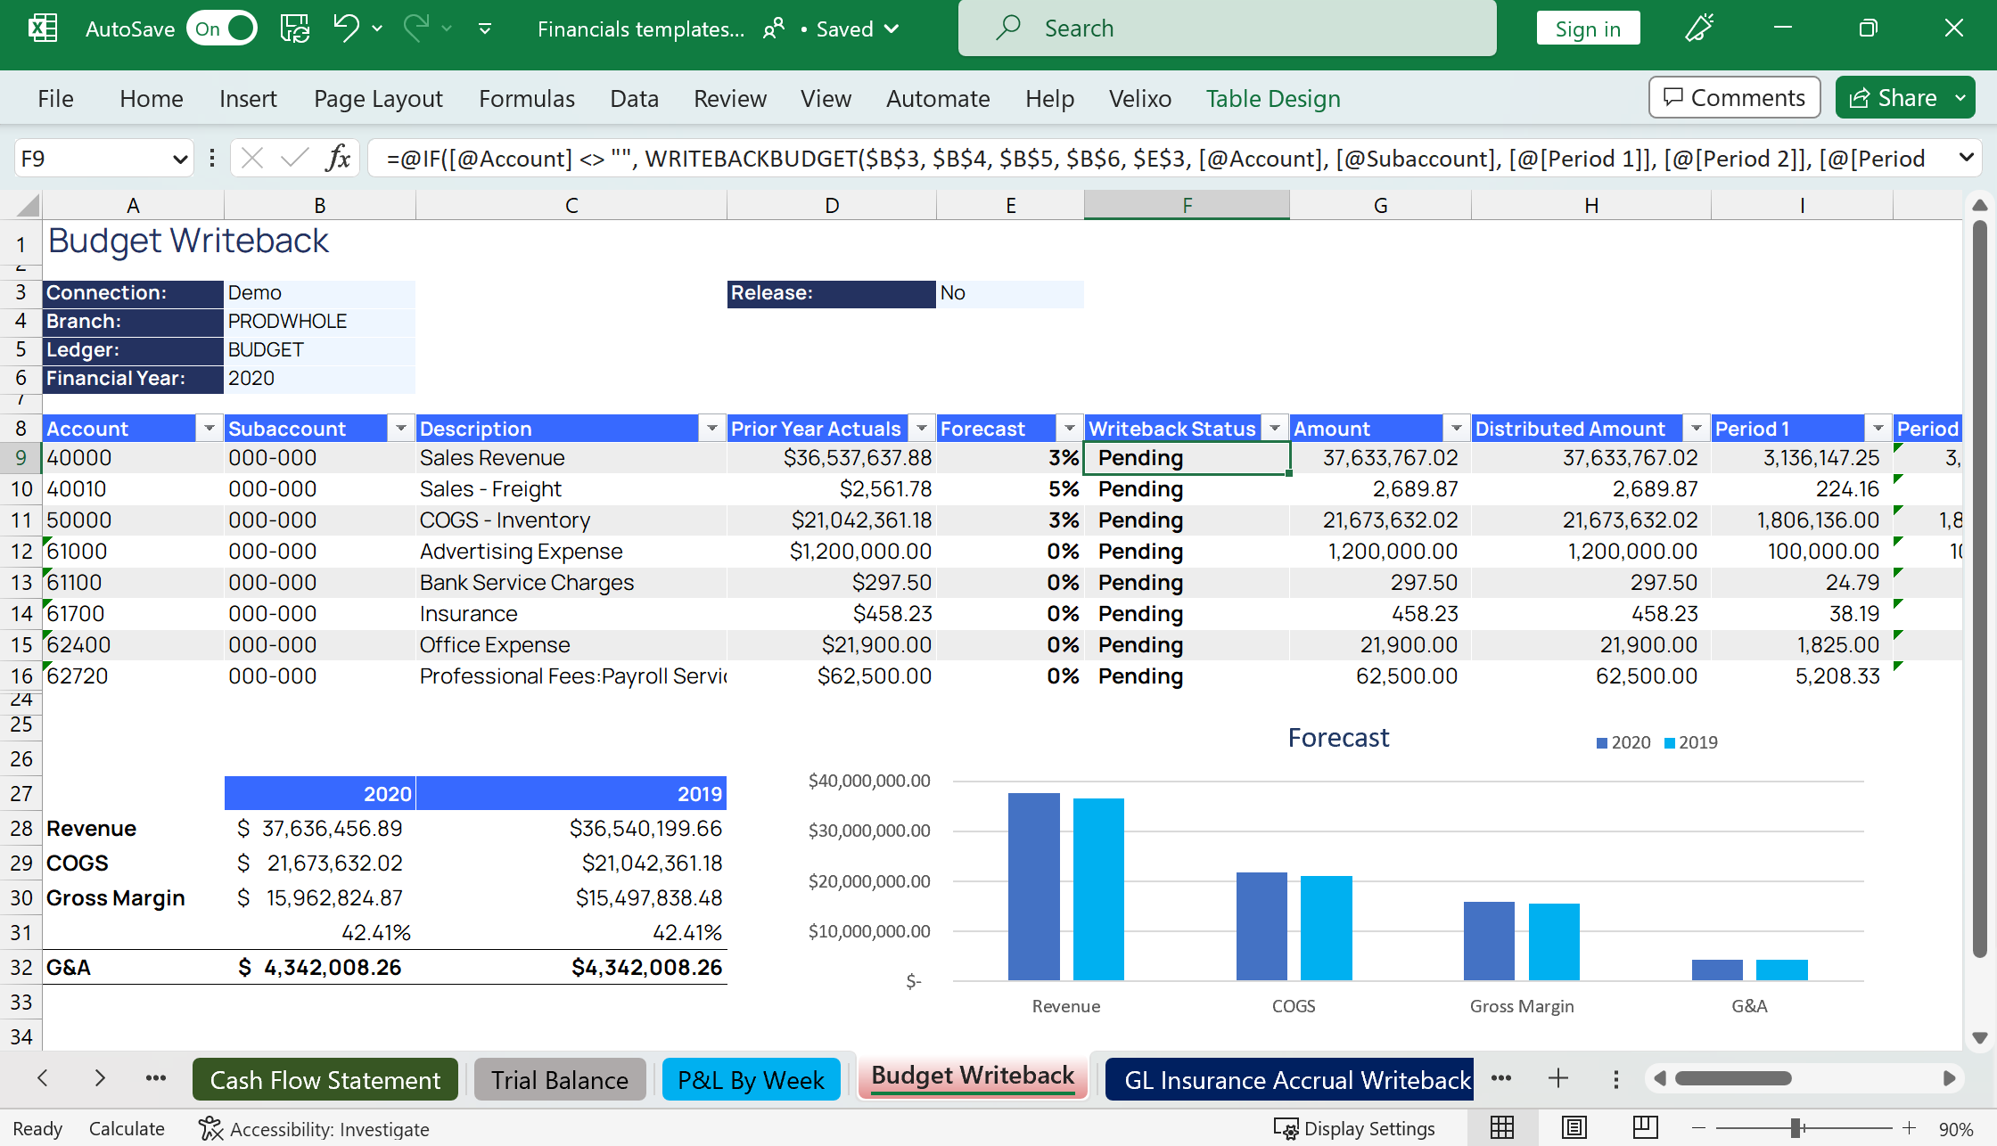1997x1146 pixels.
Task: Expand the formula bar chevron
Action: pyautogui.click(x=1966, y=159)
